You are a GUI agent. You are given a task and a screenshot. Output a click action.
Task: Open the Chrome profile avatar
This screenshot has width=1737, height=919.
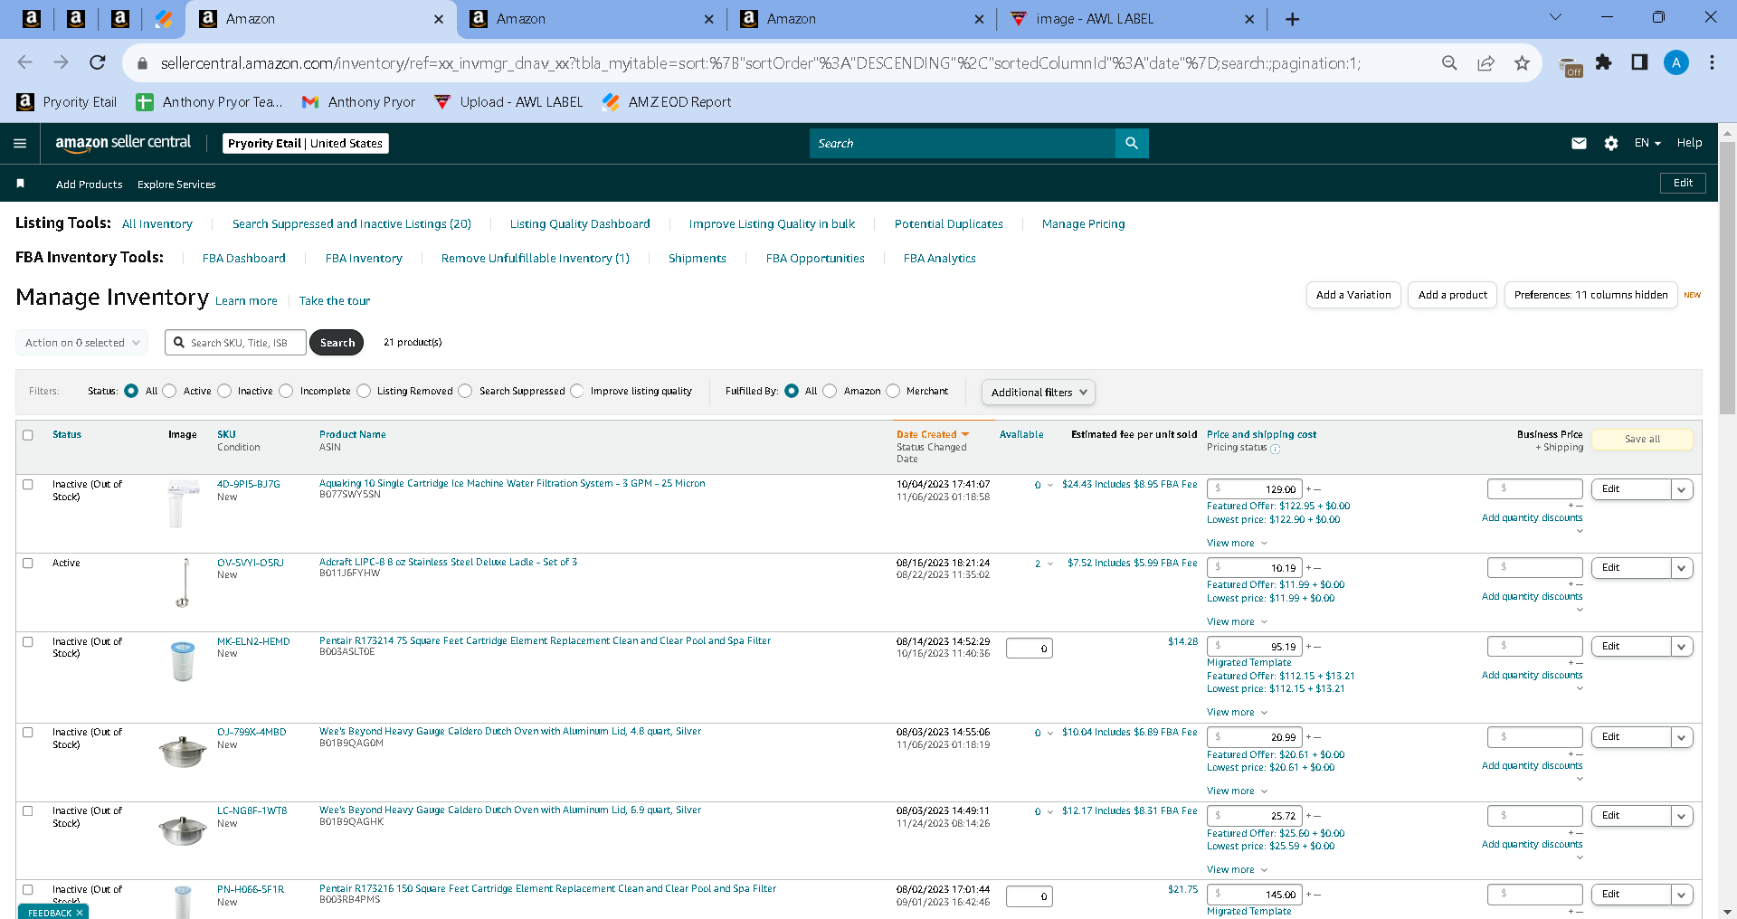point(1676,62)
